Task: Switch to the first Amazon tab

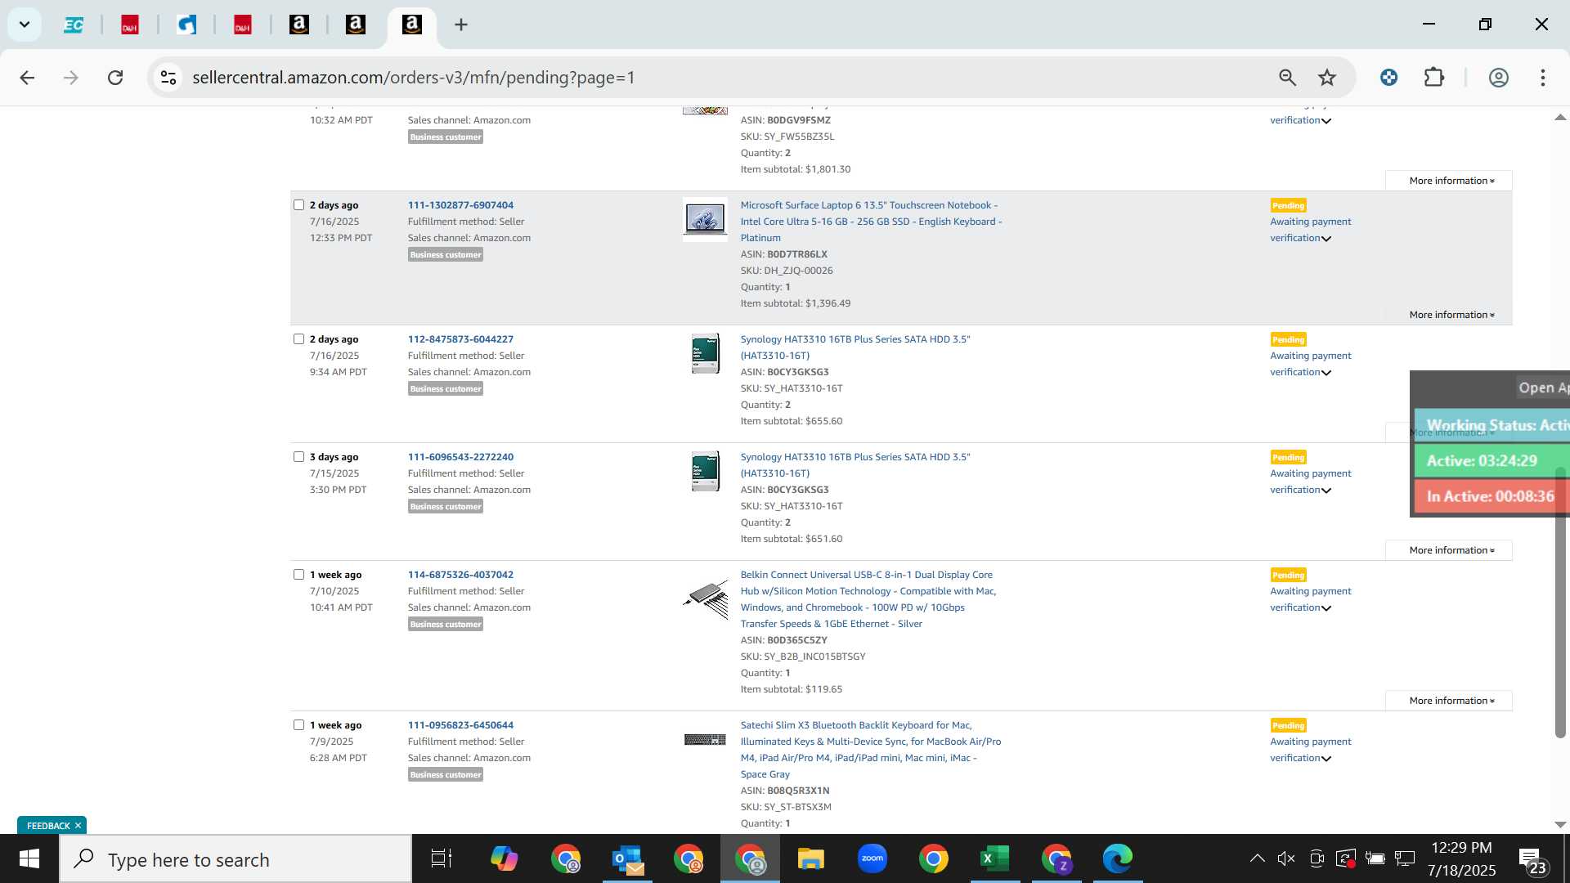Action: pos(299,25)
